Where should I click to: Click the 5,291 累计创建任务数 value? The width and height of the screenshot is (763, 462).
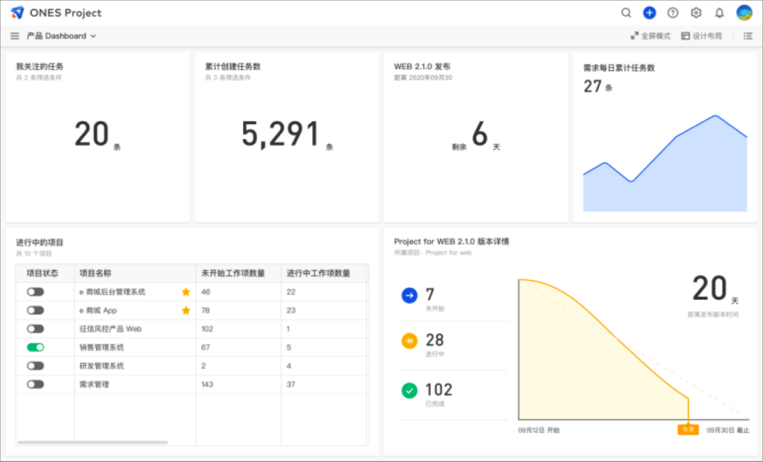[x=287, y=135]
